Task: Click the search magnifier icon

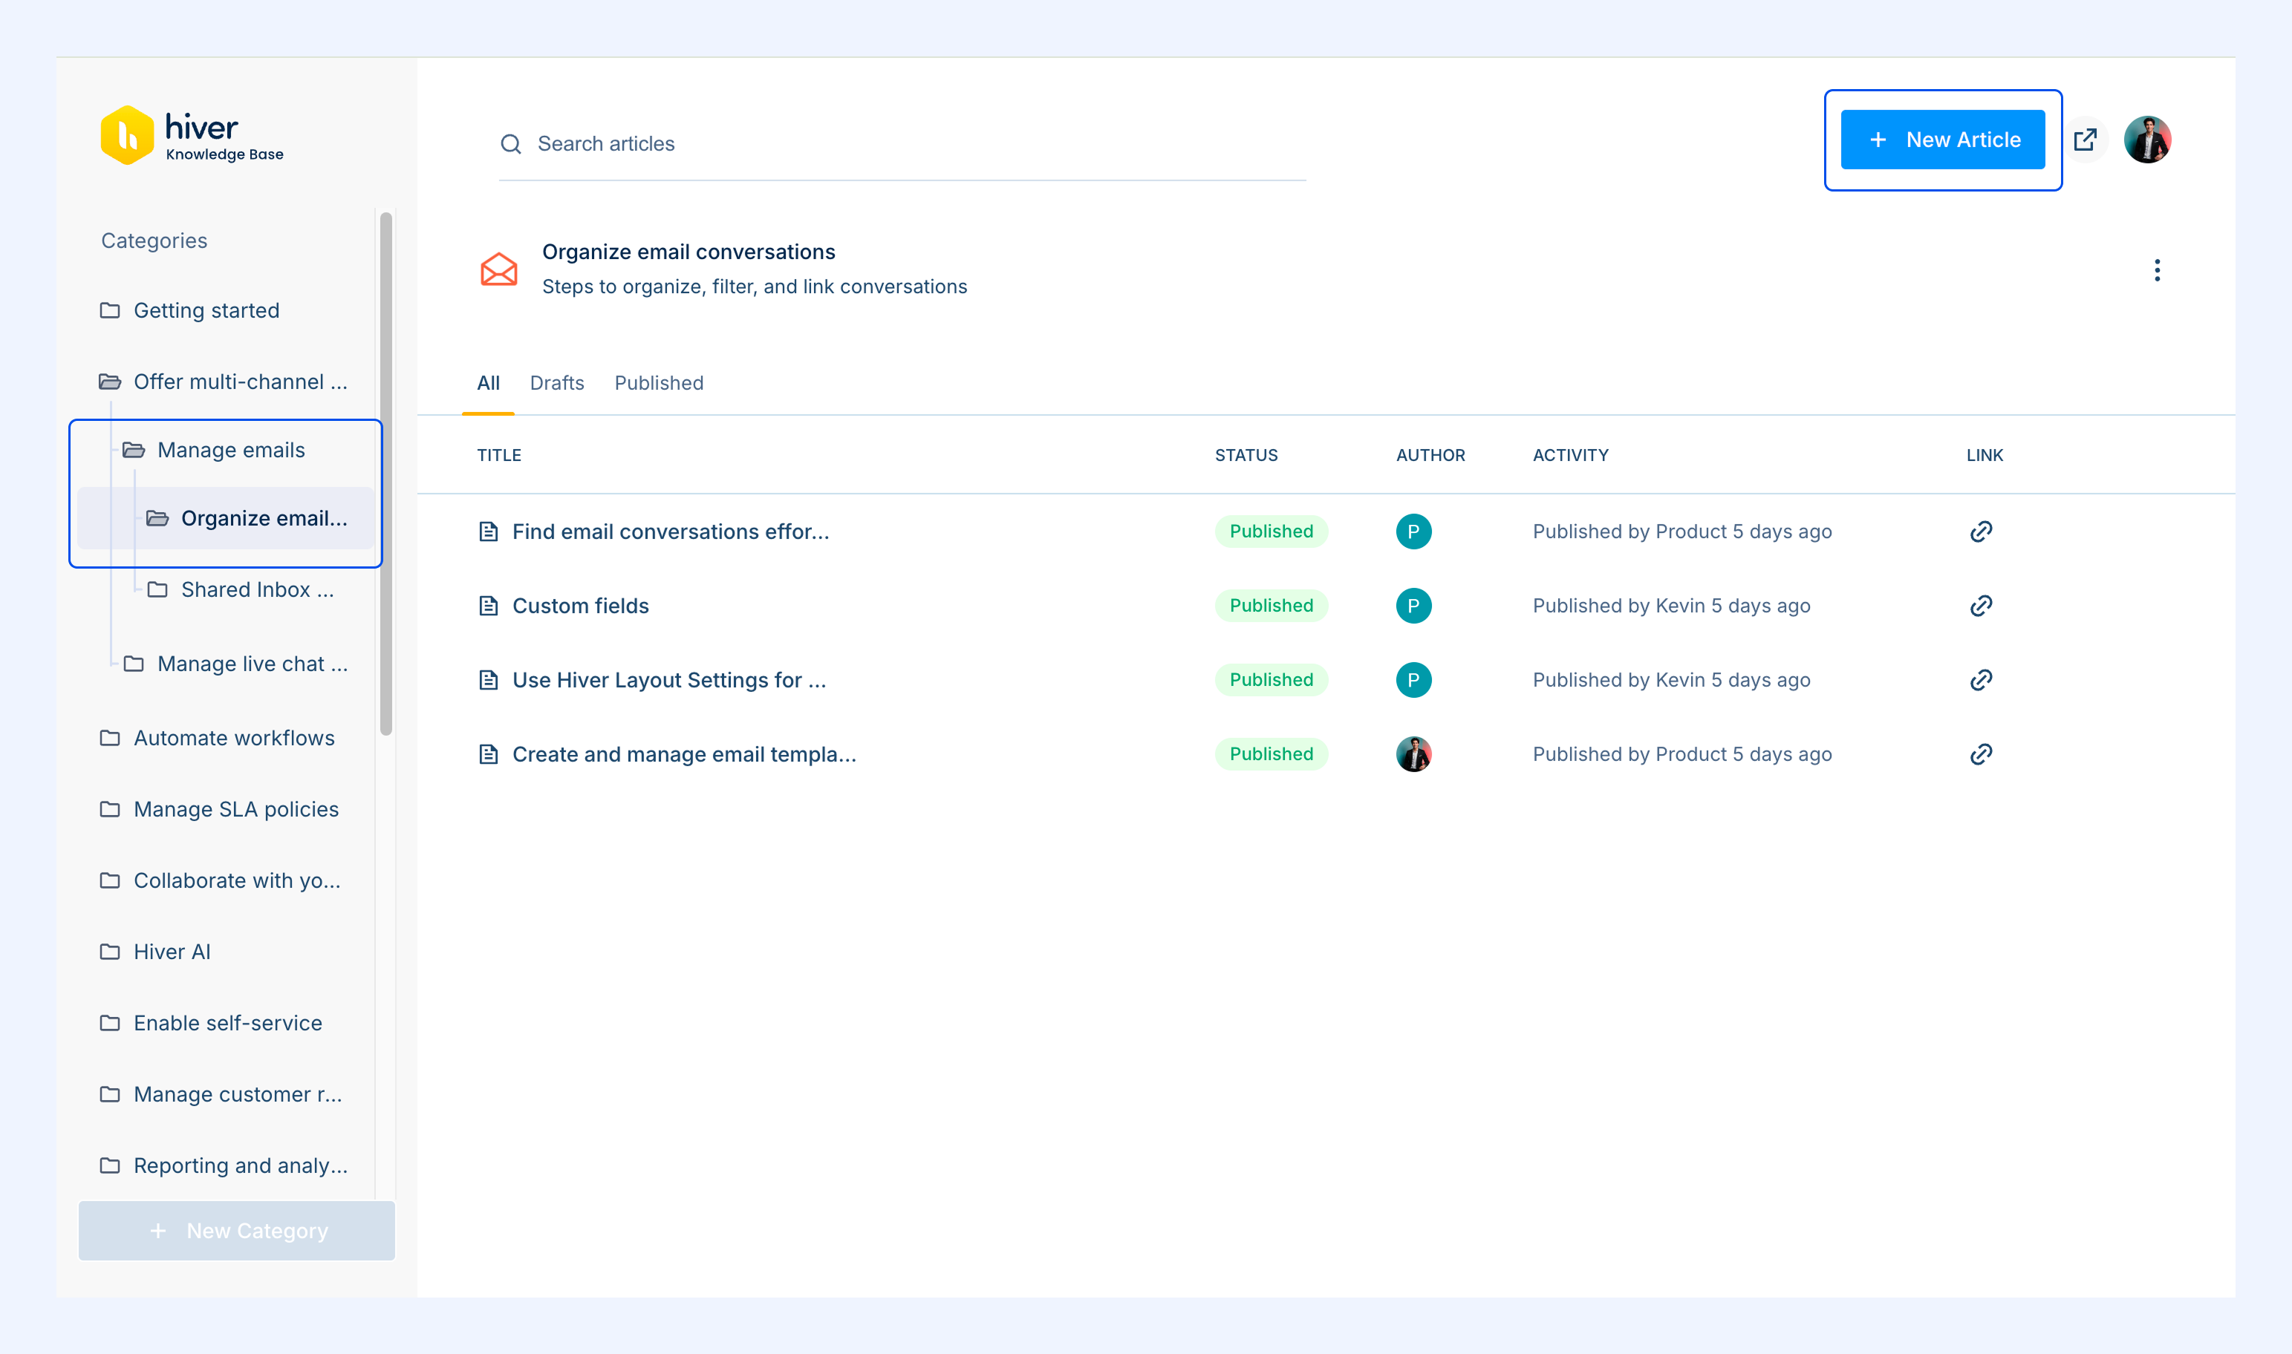Action: 511,144
